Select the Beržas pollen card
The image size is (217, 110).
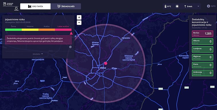click(202, 34)
